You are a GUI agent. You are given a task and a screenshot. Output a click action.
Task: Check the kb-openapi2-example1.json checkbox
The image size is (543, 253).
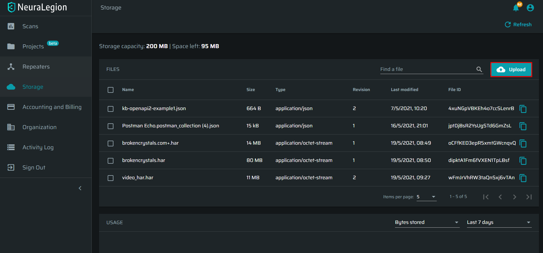coord(111,109)
